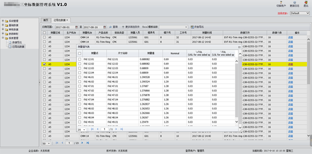Jump to last page of main grid
The image size is (312, 154).
coord(88,143)
